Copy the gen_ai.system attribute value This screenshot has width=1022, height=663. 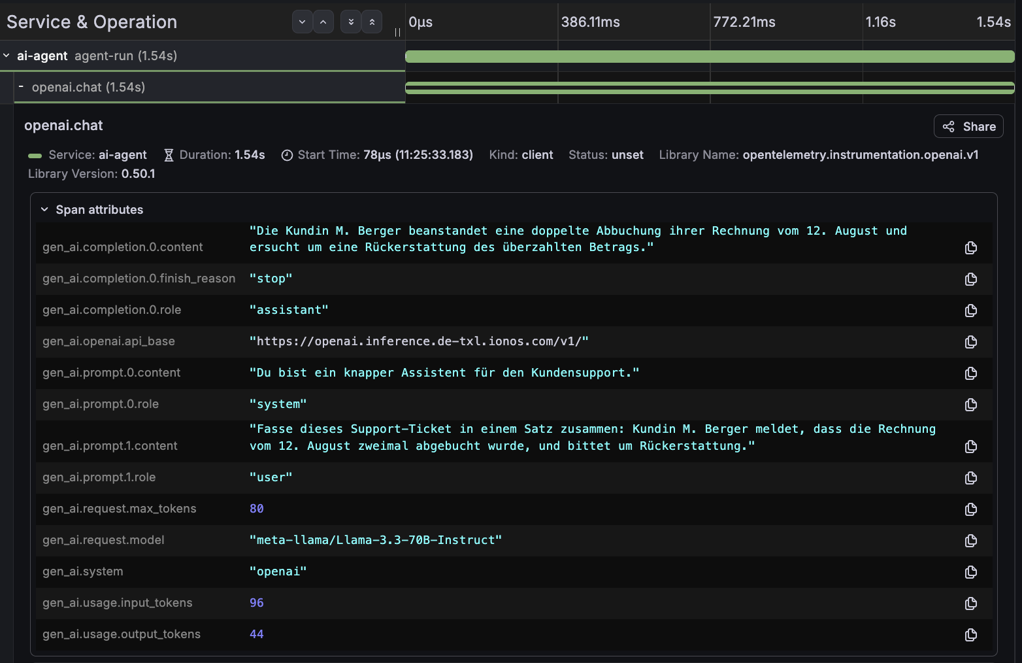[x=971, y=572]
